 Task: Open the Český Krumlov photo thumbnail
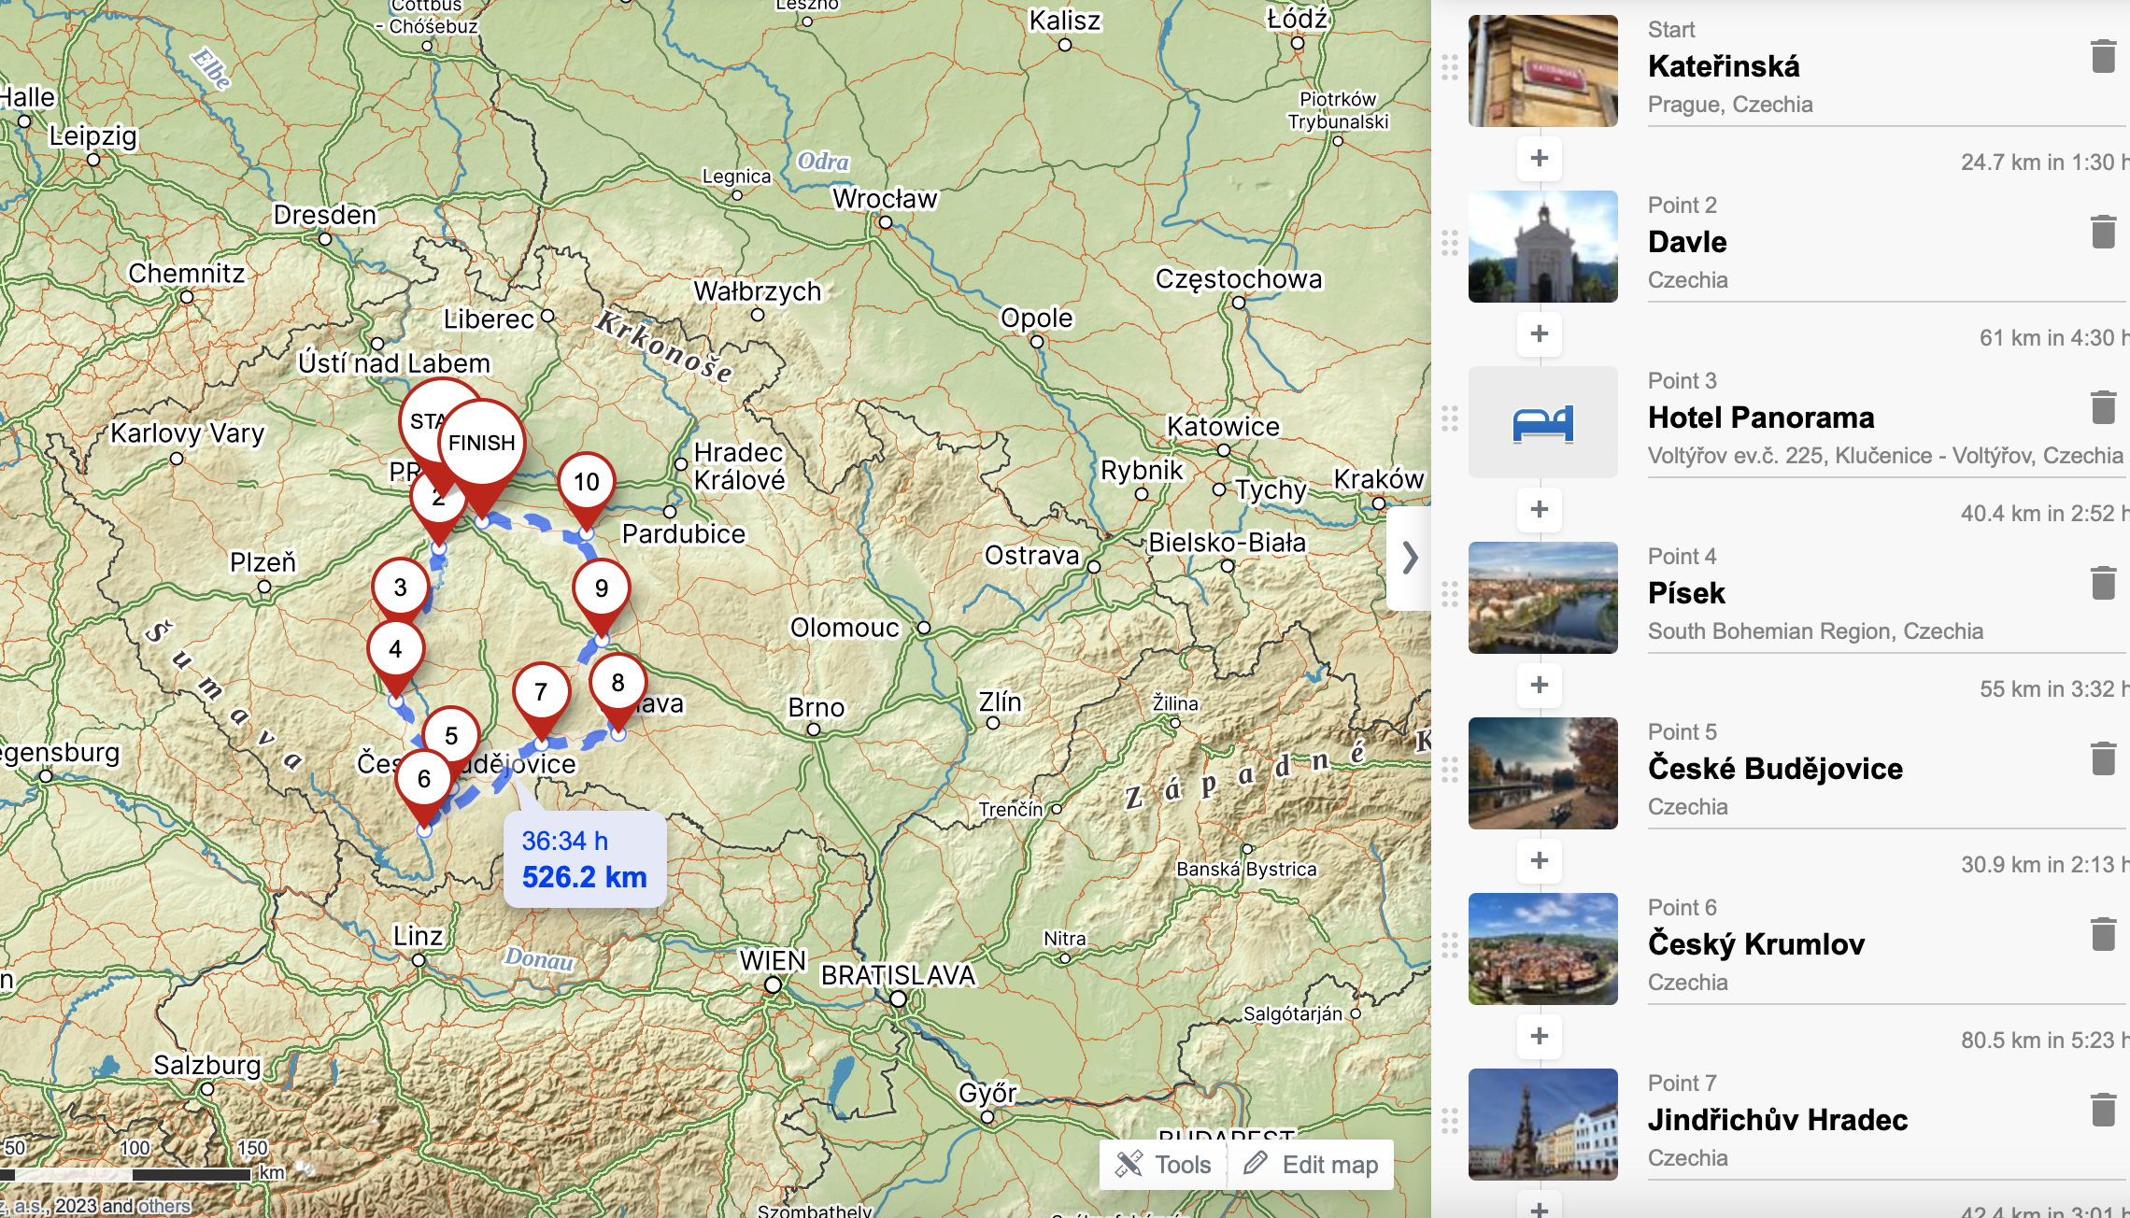pos(1542,948)
